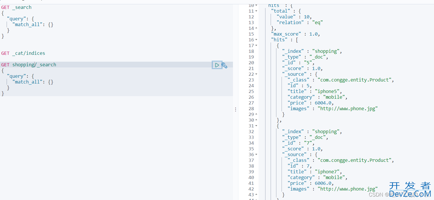Click line number 25 in output gutter
The image size is (434, 200).
click(251, 91)
